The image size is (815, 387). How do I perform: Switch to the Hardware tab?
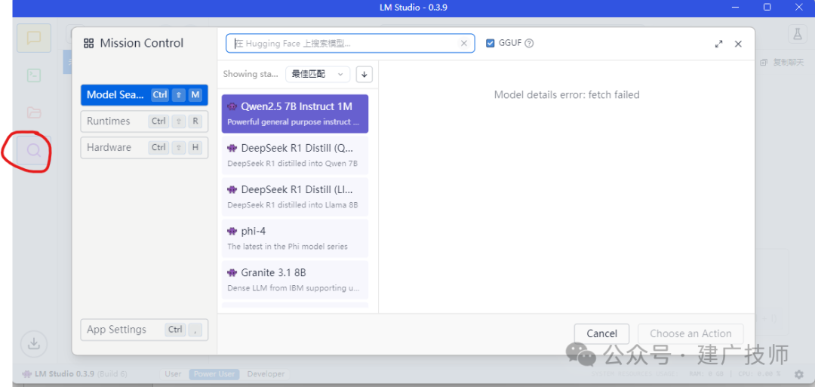tap(144, 148)
